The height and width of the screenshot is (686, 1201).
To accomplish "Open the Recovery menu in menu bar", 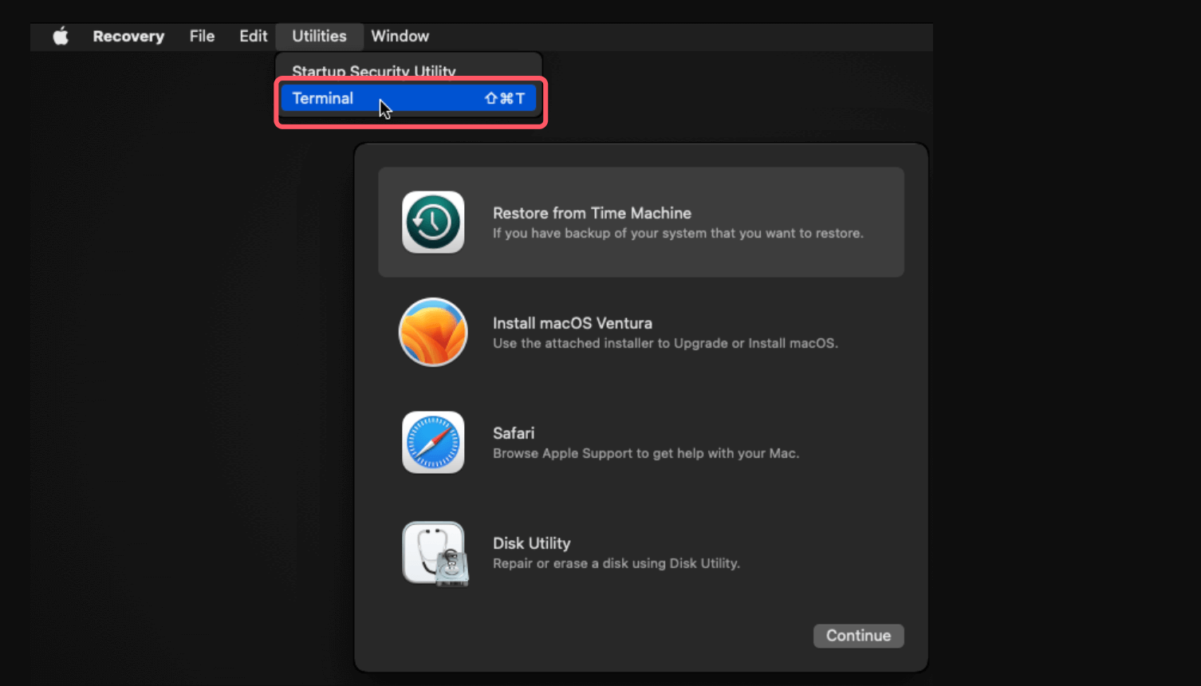I will (128, 37).
